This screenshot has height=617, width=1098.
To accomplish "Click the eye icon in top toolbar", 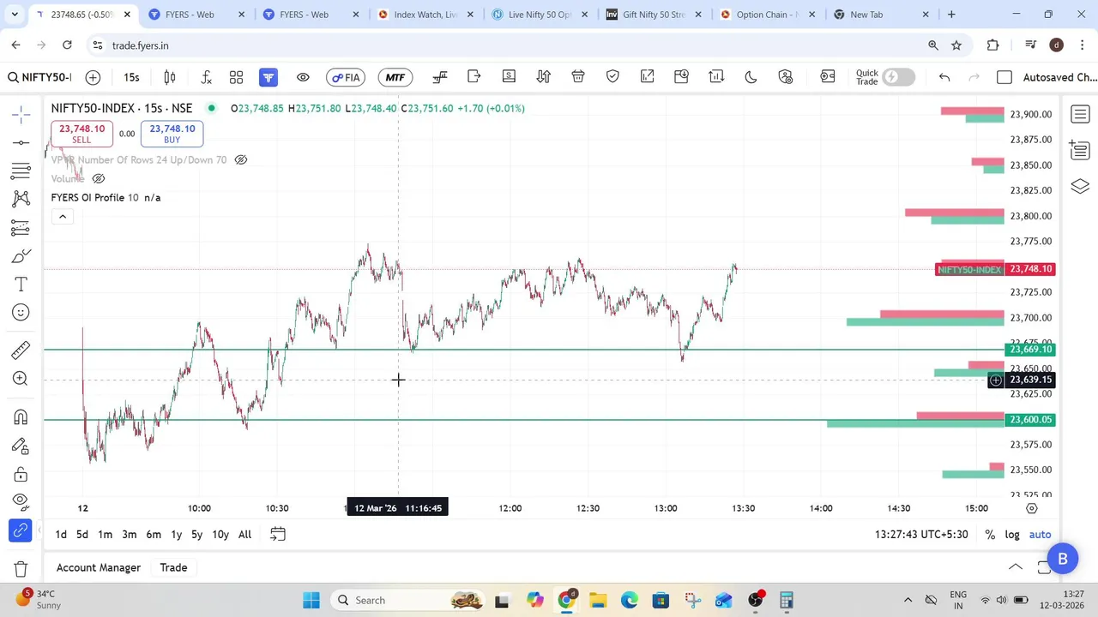I will [x=303, y=77].
